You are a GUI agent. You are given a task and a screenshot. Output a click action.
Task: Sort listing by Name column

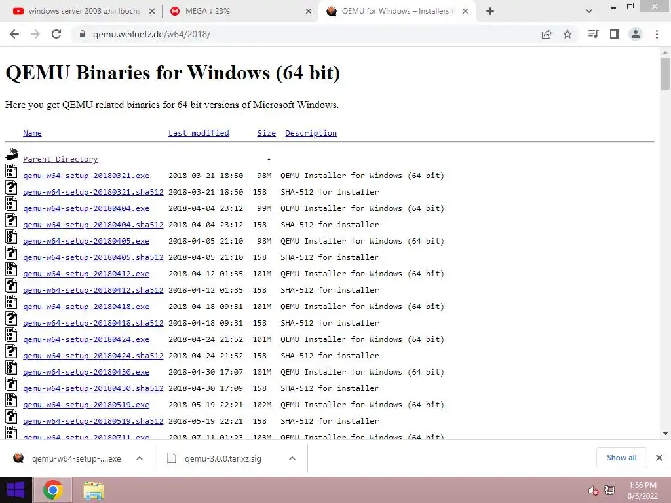coord(32,133)
